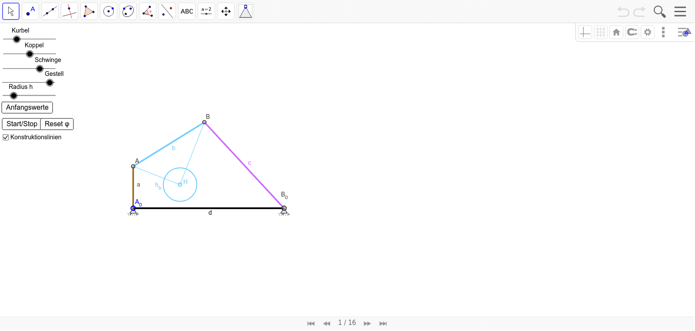The height and width of the screenshot is (331, 695).
Task: Click fixed pivot A0
Action: 133,209
